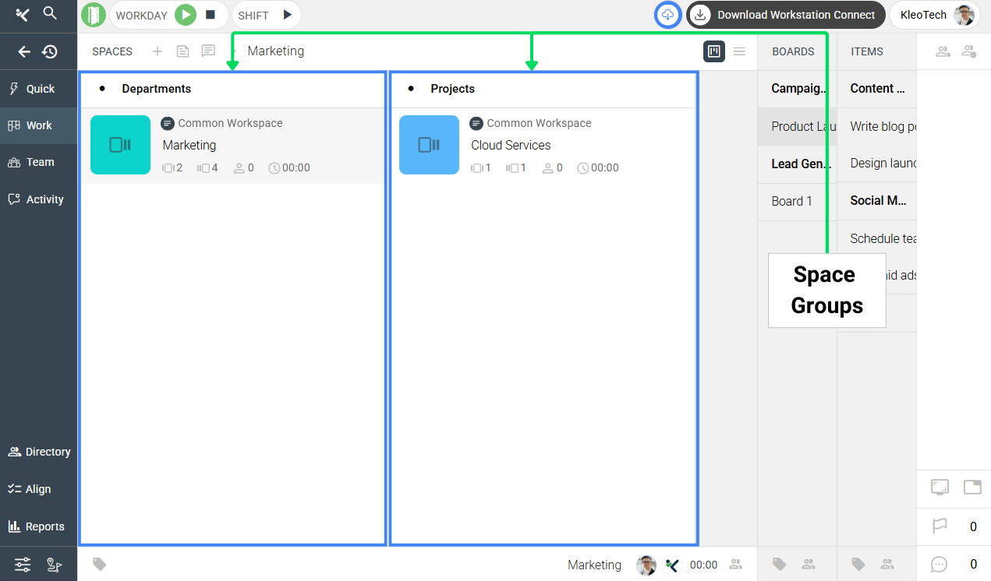991x581 pixels.
Task: Click the search magnifier icon
Action: click(50, 13)
